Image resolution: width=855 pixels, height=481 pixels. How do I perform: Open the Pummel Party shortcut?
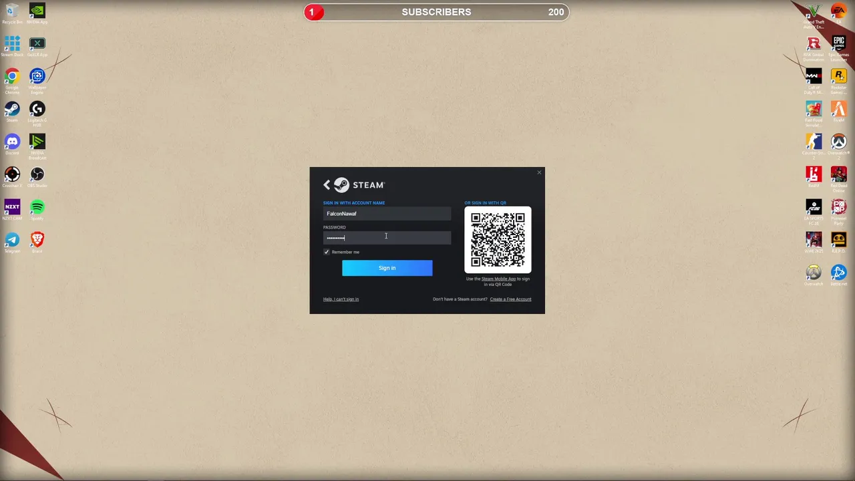tap(839, 211)
